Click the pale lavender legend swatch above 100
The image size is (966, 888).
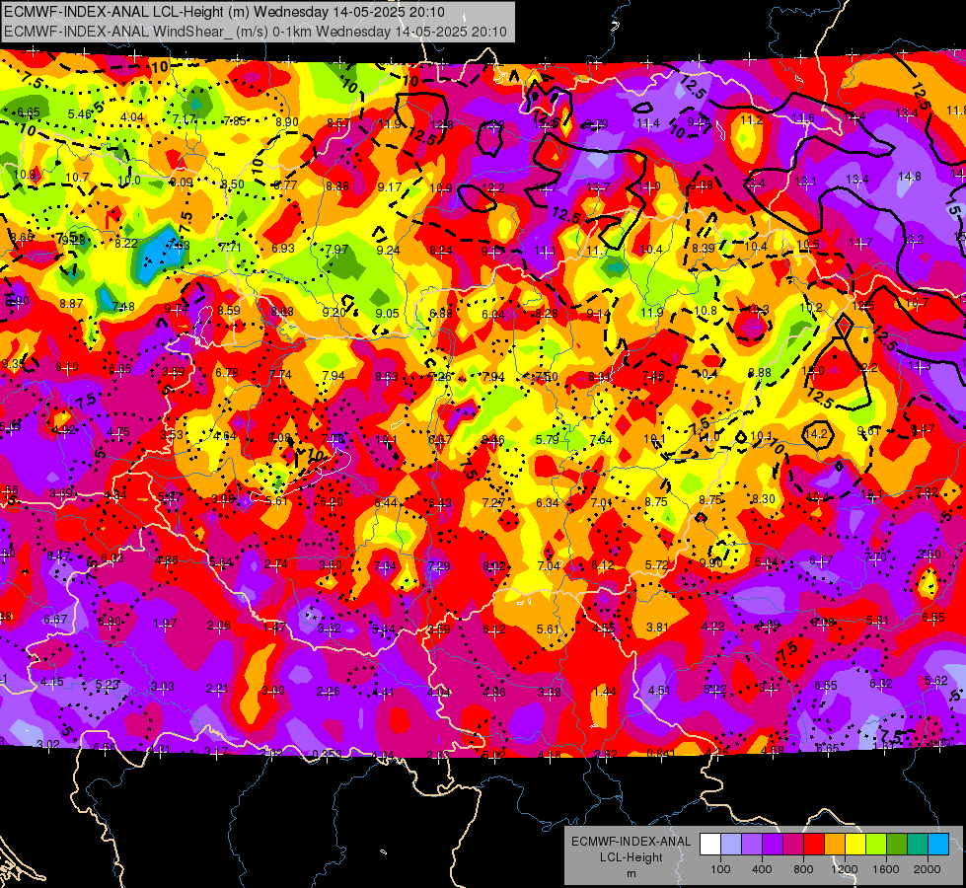(x=731, y=845)
